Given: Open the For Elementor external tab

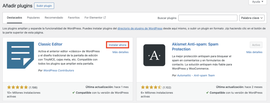Looking at the screenshot, I should 95,18.
